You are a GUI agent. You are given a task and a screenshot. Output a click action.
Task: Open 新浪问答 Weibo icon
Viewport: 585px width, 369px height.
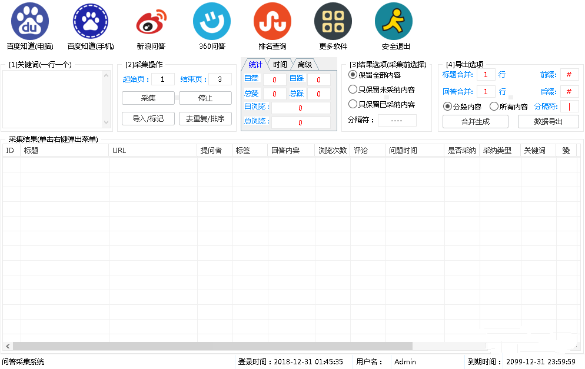(x=151, y=21)
